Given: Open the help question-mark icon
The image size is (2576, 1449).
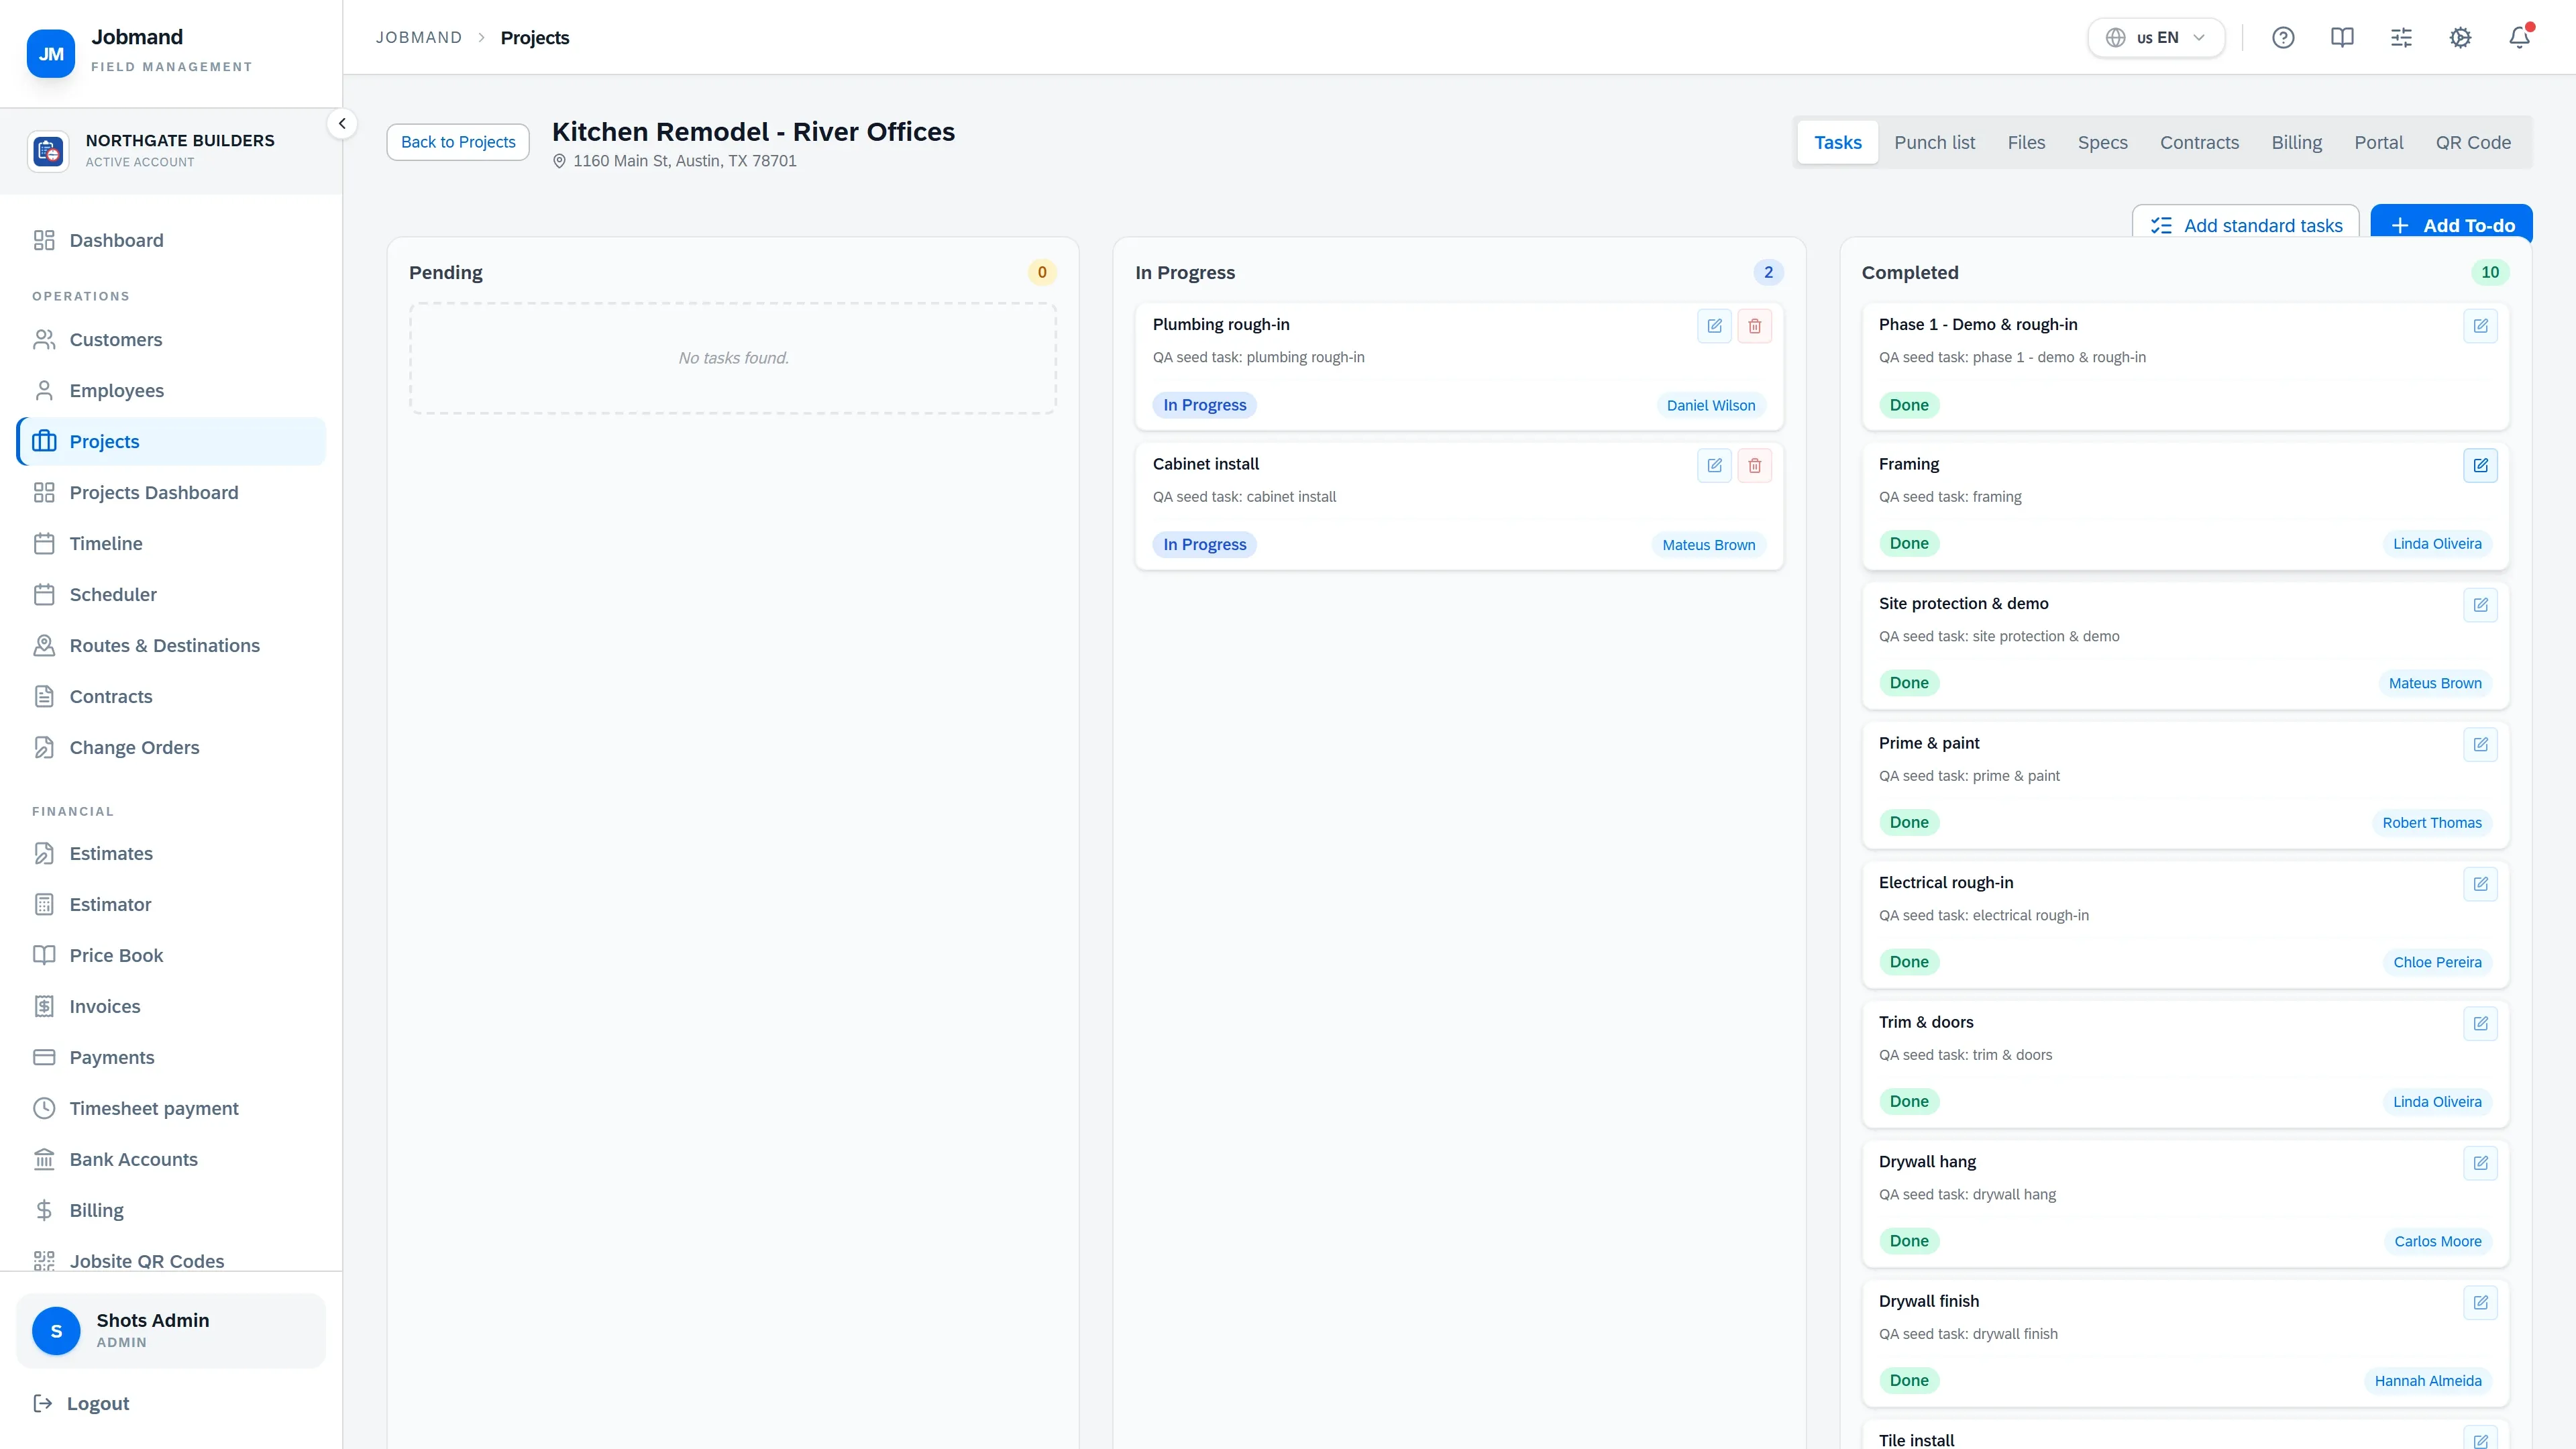Looking at the screenshot, I should [x=2283, y=38].
